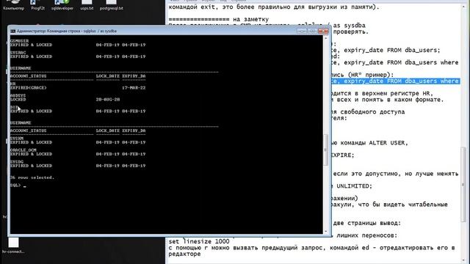Click 'лишних переносов:' text in Notepad
The height and width of the screenshot is (264, 470).
367,235
